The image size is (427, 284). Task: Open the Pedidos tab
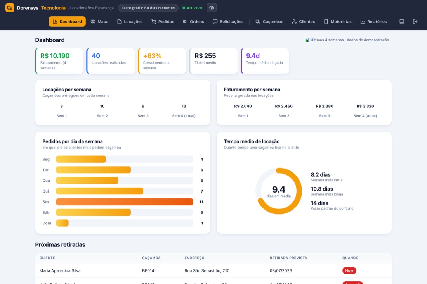tap(163, 21)
